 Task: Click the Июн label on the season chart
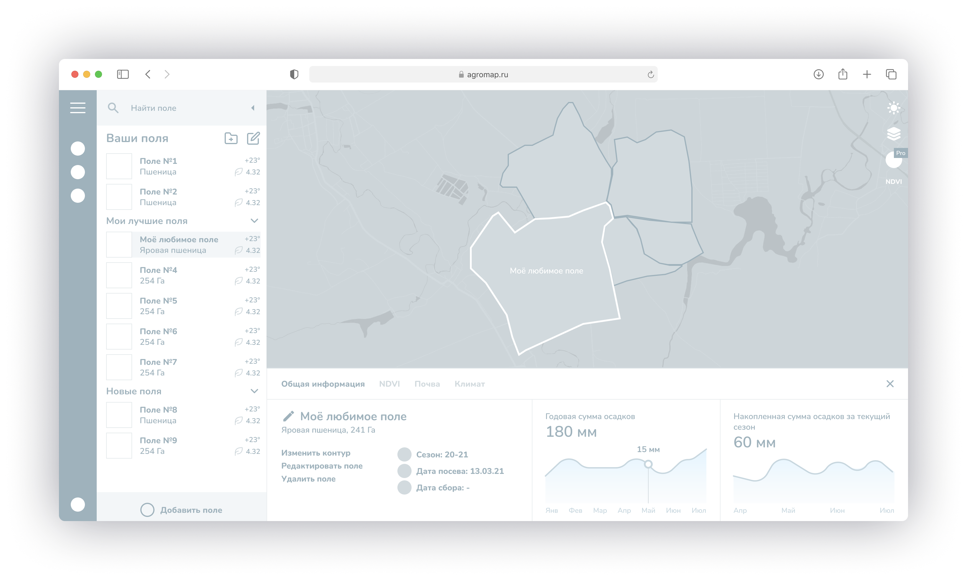(x=837, y=510)
